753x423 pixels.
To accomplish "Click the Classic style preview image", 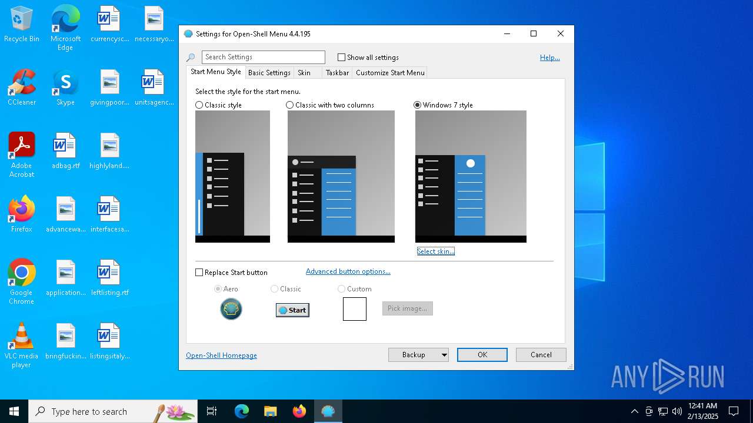I will tap(232, 176).
